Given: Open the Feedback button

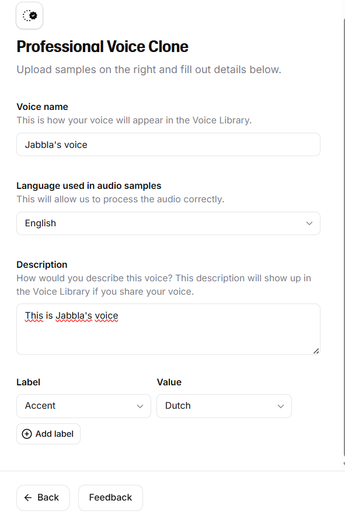Looking at the screenshot, I should [110, 498].
